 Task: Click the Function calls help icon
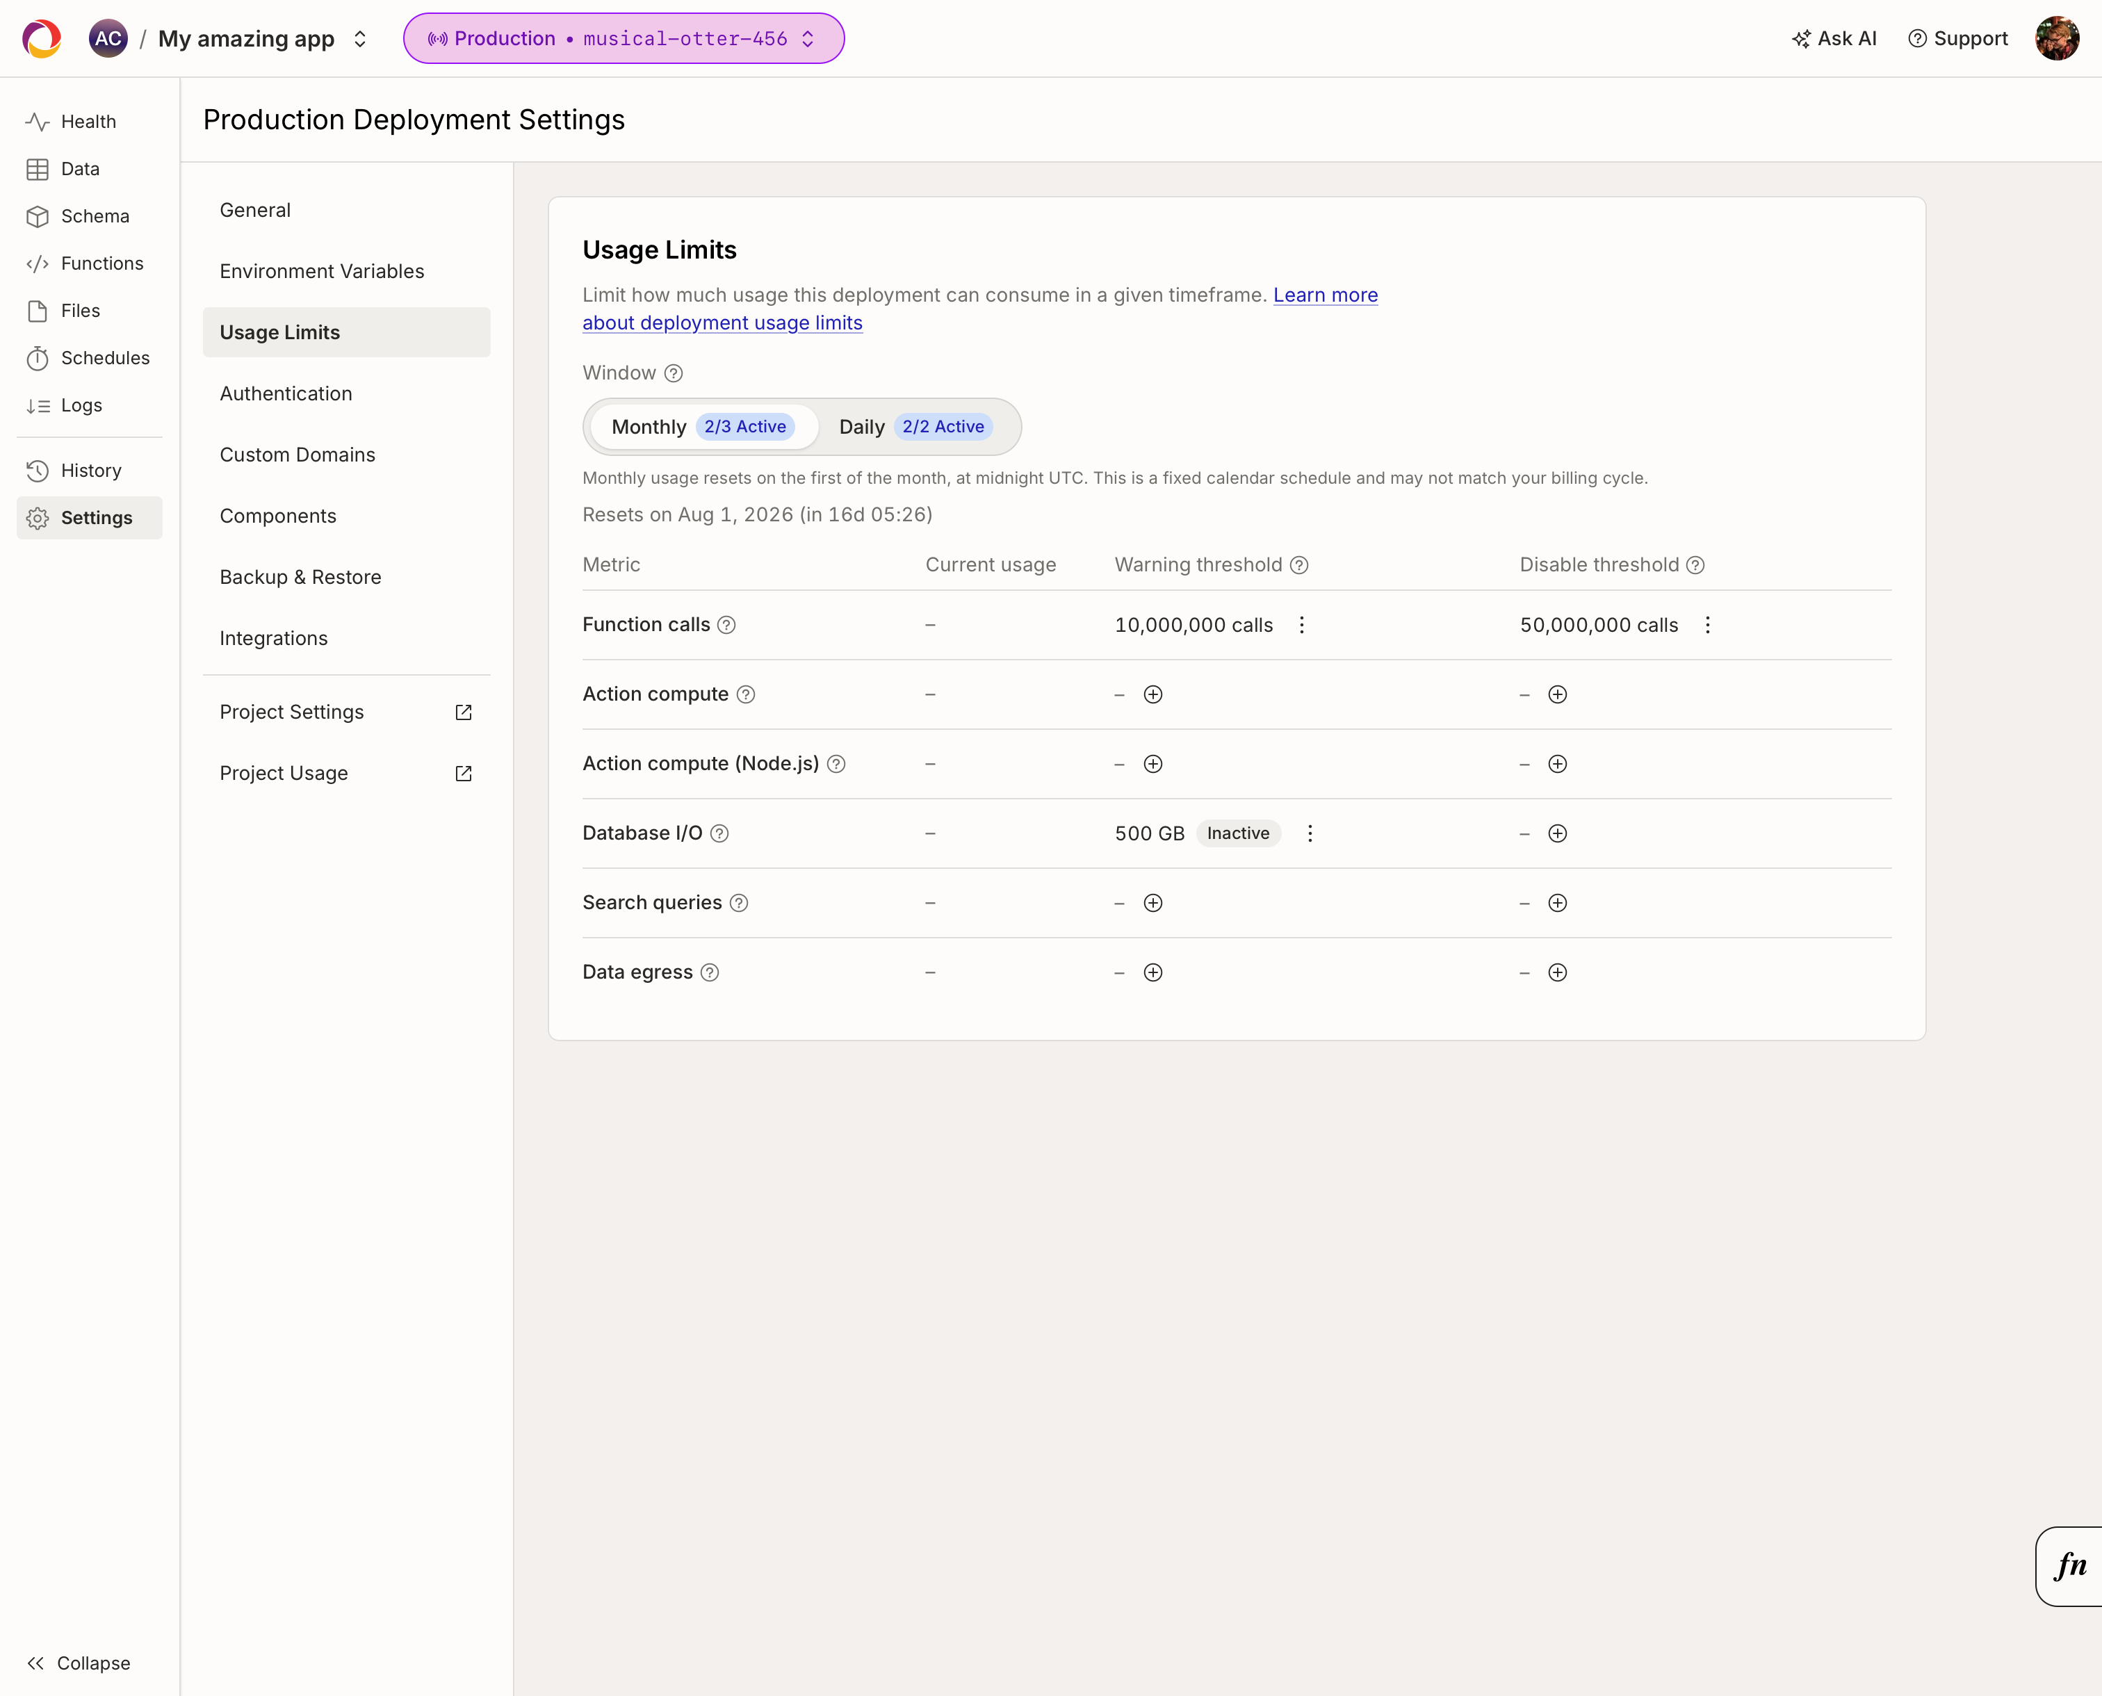pyautogui.click(x=726, y=626)
